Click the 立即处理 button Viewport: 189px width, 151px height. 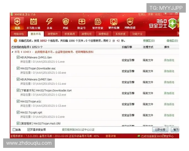click(x=161, y=130)
